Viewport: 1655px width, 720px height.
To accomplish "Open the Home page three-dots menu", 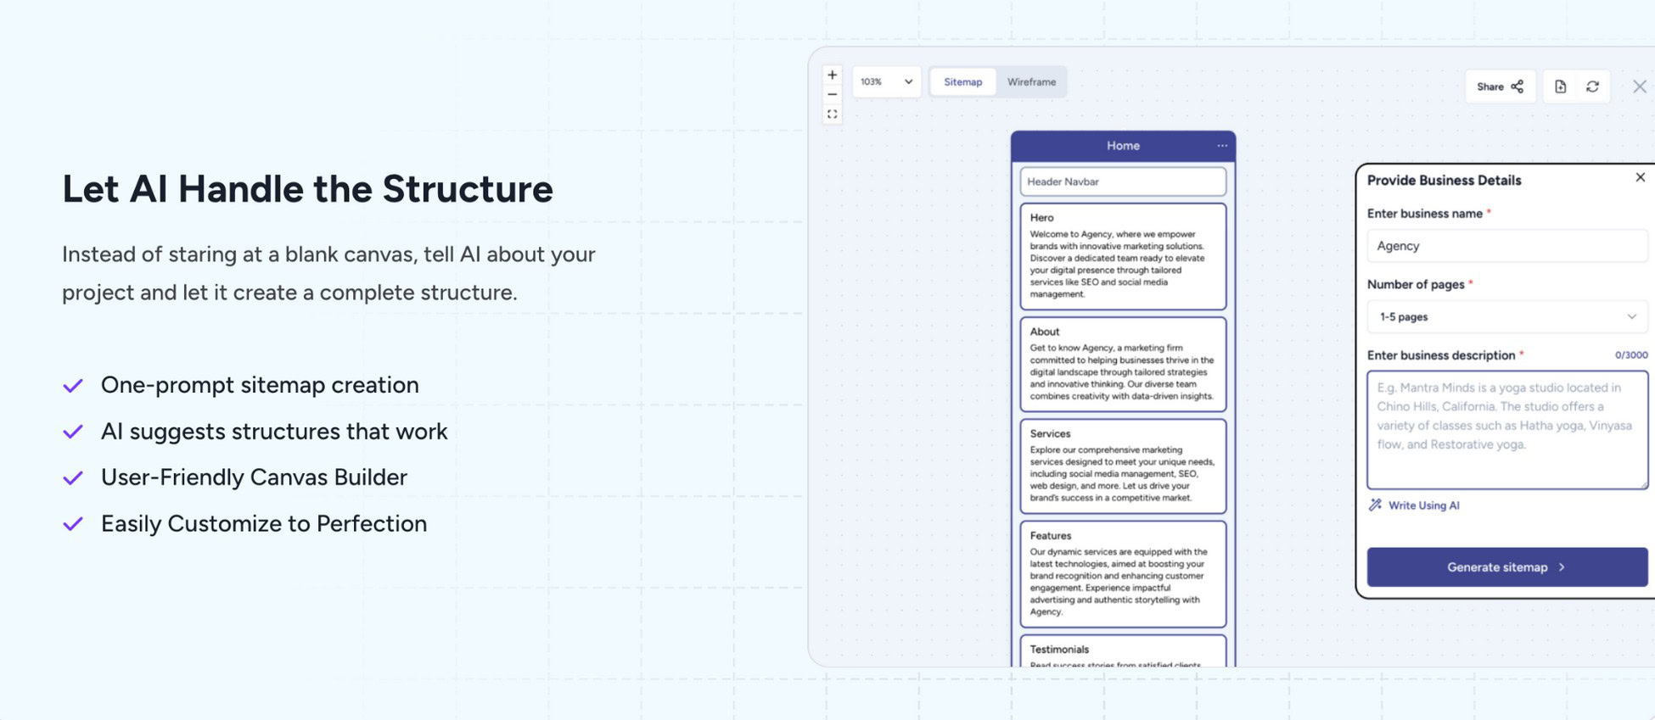I will click(1222, 146).
